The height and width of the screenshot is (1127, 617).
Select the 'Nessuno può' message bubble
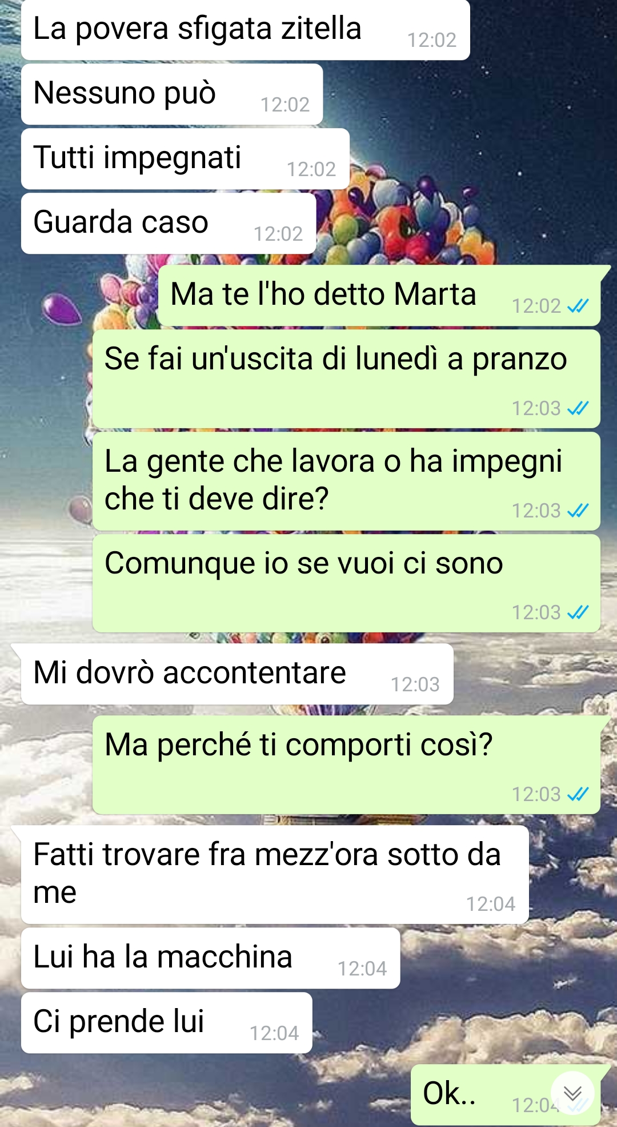(172, 94)
